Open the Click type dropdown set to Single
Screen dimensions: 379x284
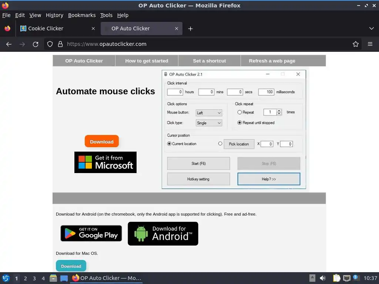[x=209, y=123]
